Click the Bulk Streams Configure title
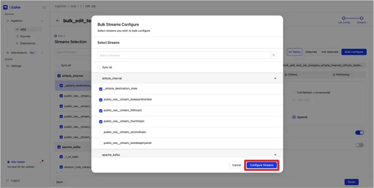 pyautogui.click(x=118, y=25)
